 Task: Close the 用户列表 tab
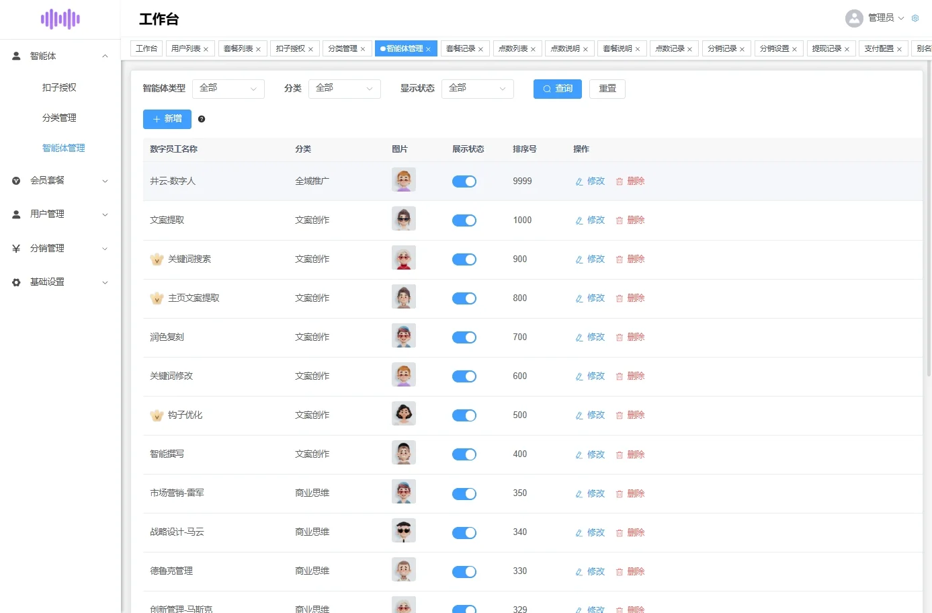(x=206, y=49)
